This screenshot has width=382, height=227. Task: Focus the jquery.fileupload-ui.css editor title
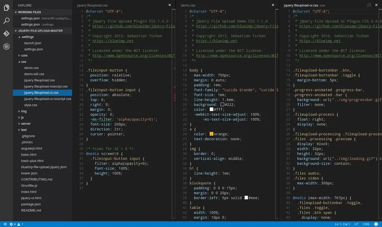click(x=301, y=5)
